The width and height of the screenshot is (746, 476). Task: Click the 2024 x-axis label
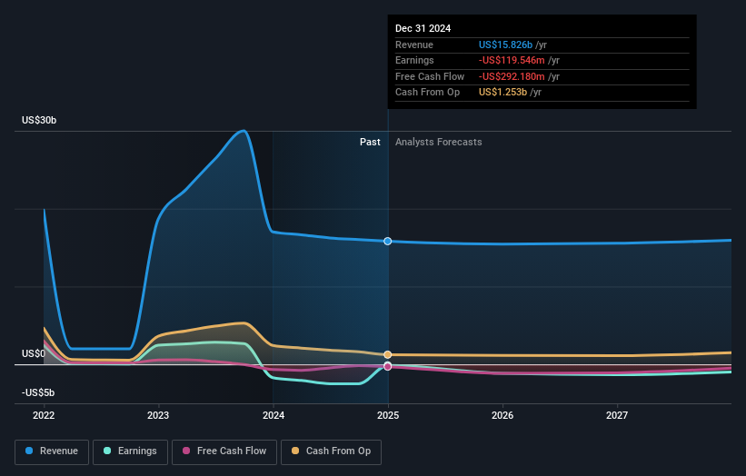274,416
